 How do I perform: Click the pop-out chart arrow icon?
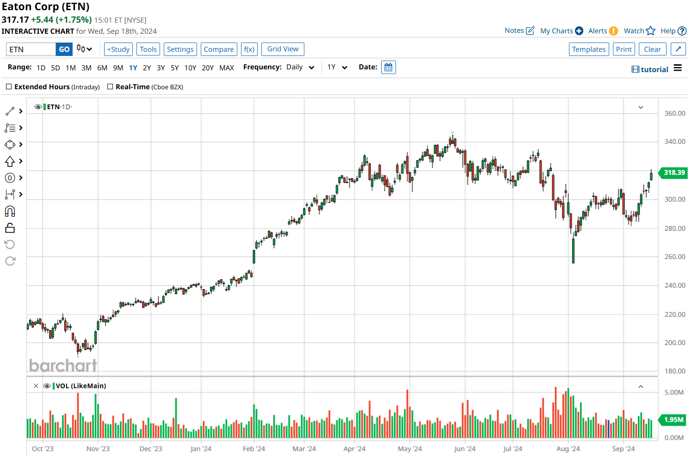pyautogui.click(x=678, y=49)
